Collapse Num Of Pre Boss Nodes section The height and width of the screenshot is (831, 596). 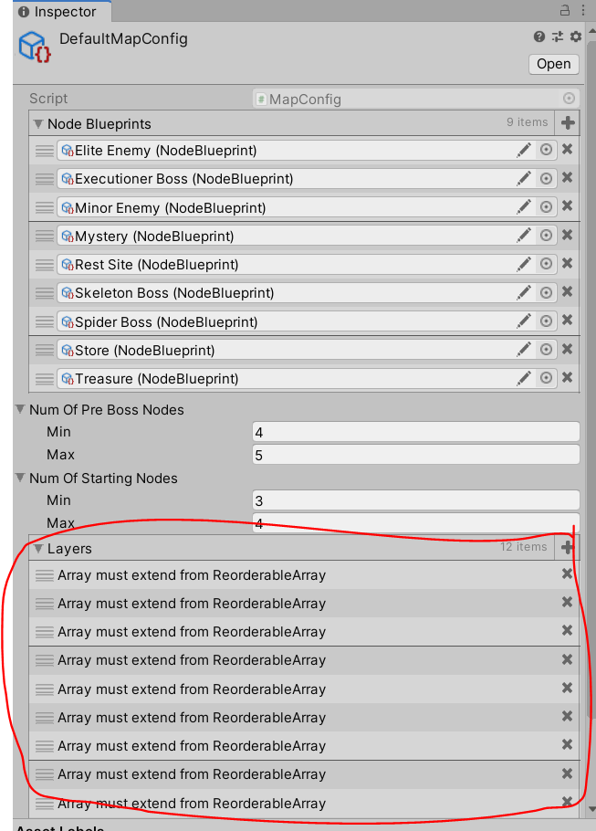pyautogui.click(x=21, y=410)
